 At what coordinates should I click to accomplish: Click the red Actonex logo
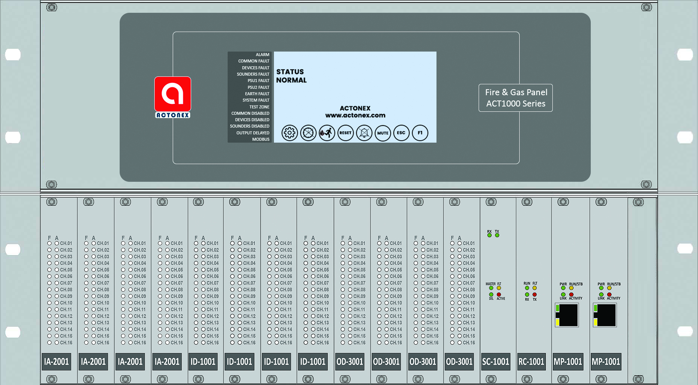[x=173, y=94]
